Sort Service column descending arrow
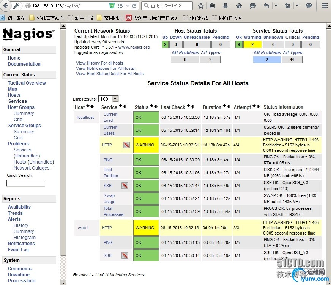 (x=125, y=107)
